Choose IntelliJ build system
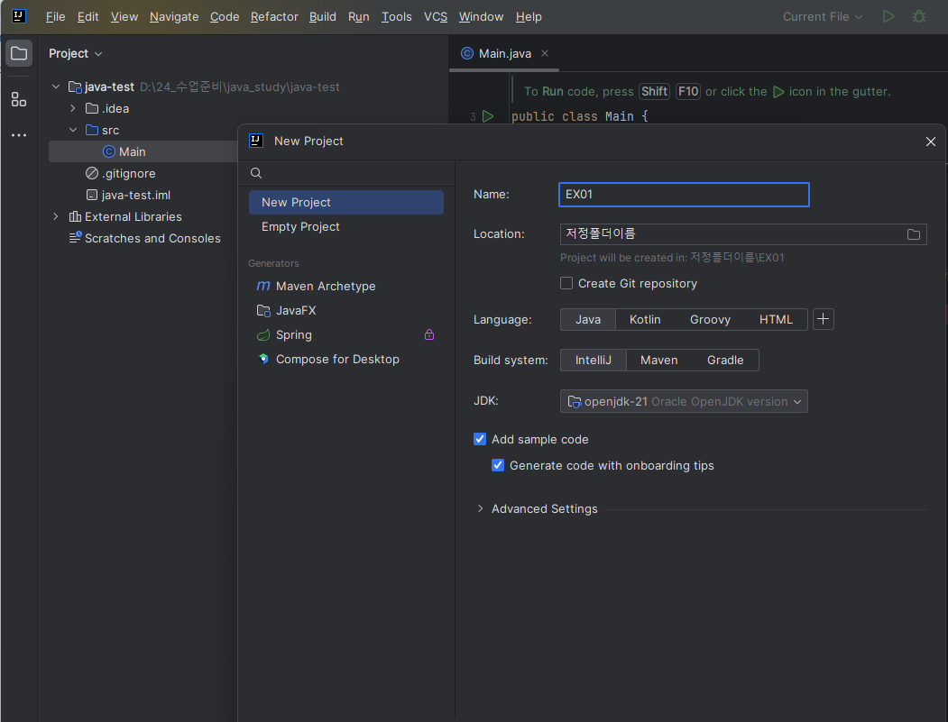 coord(594,360)
